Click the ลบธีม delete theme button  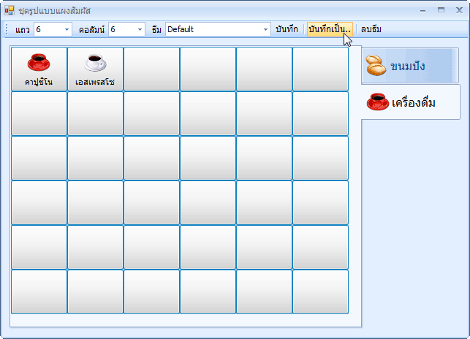click(x=371, y=29)
